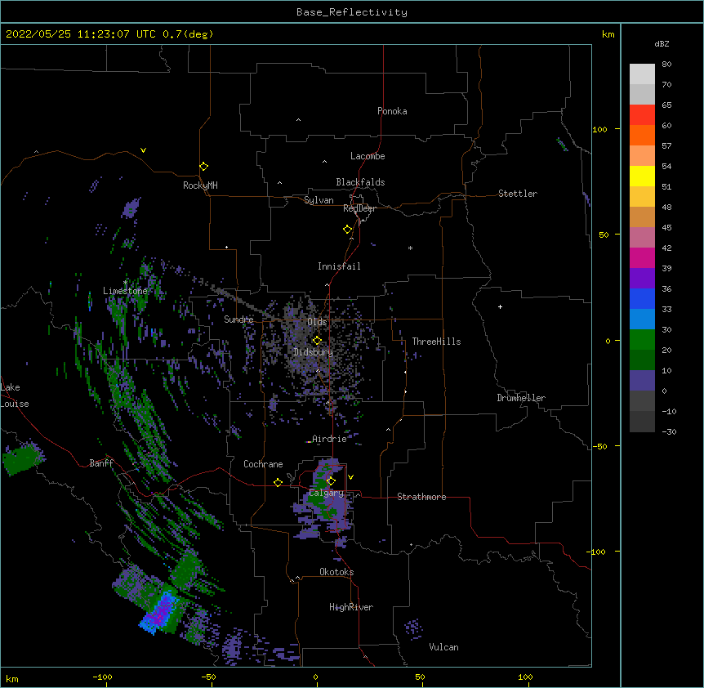The width and height of the screenshot is (704, 688).
Task: Select the Ponoka label
Action: [x=392, y=111]
